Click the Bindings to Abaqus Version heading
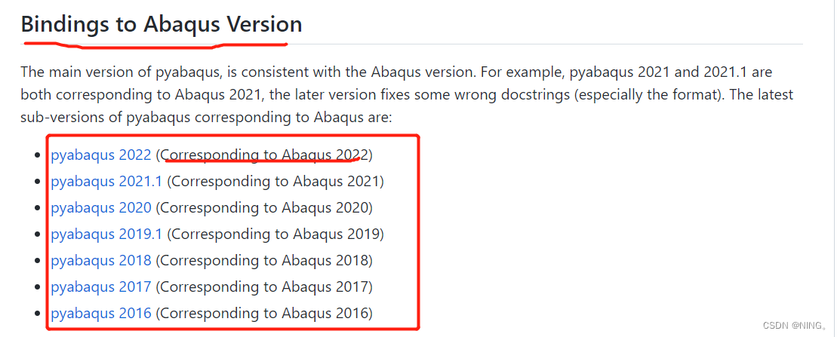The height and width of the screenshot is (337, 837). click(162, 24)
